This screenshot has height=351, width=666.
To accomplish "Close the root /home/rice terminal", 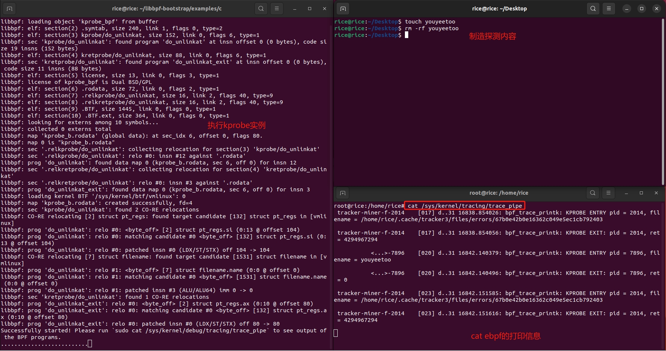I will tap(656, 193).
